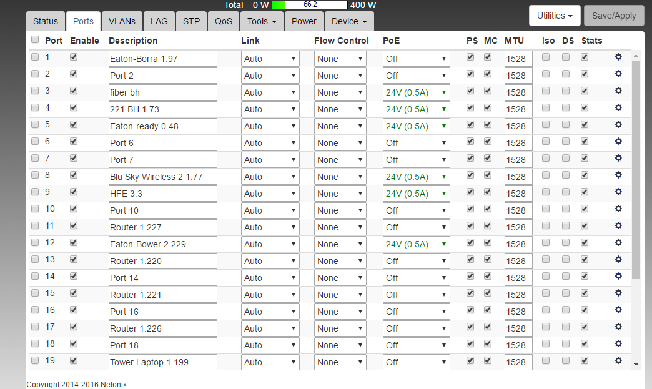Viewport: 652px width, 389px height.
Task: Open the Utilities button menu
Action: pos(555,16)
